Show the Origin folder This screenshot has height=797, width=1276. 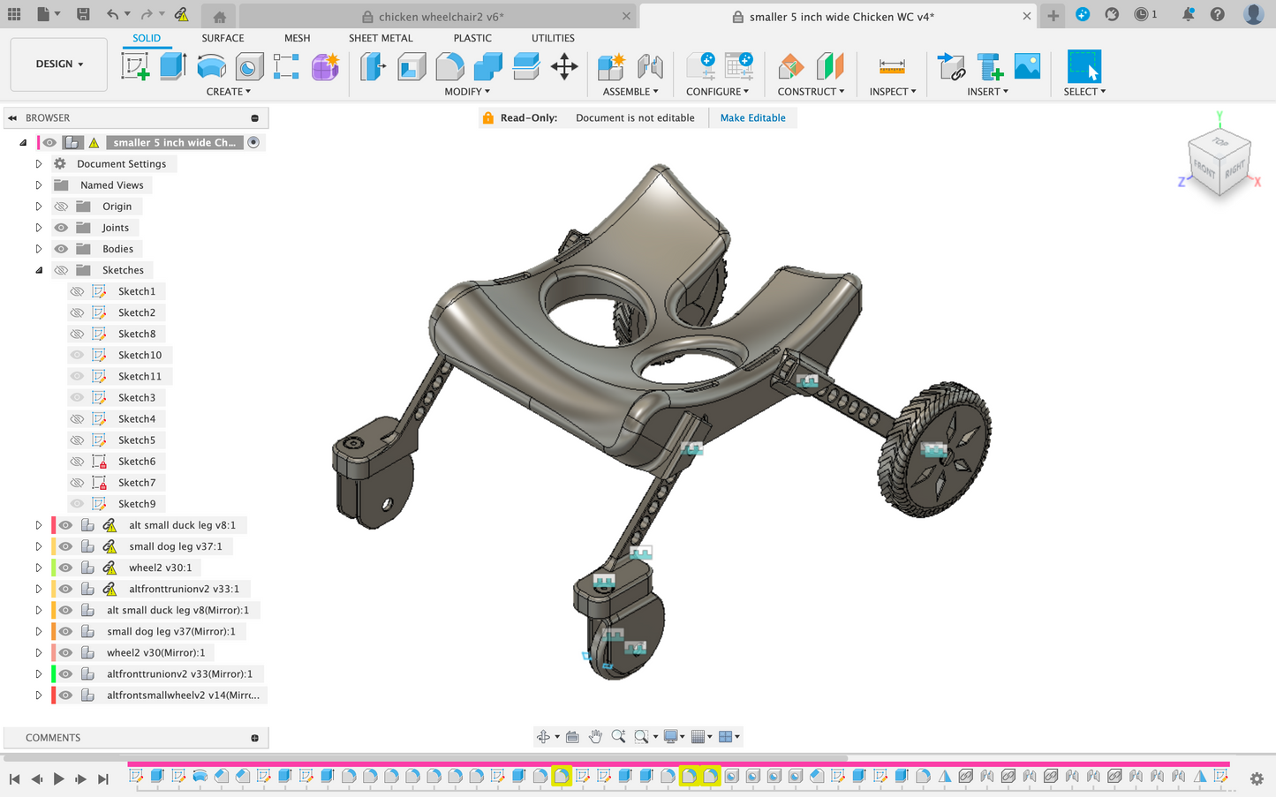[61, 207]
